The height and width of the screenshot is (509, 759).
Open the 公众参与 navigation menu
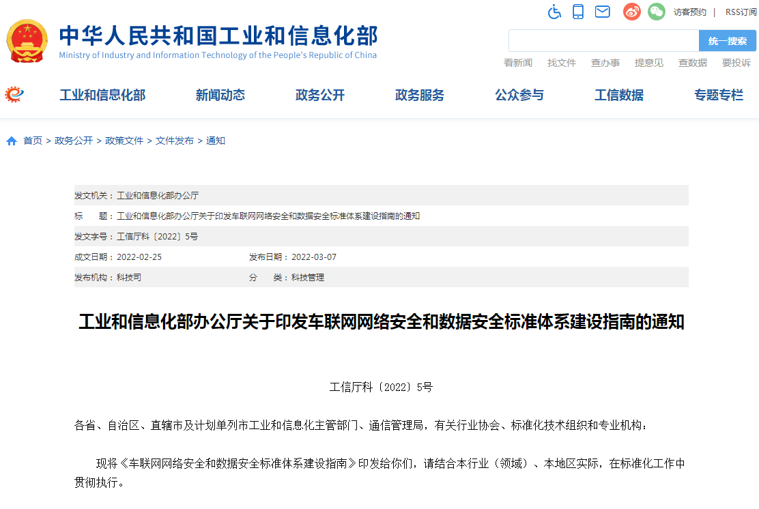click(519, 96)
